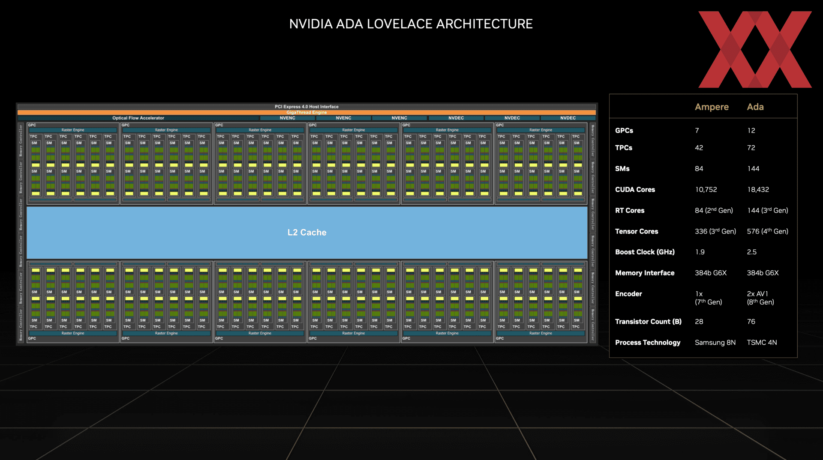
Task: Click the red XX logo
Action: [x=755, y=49]
